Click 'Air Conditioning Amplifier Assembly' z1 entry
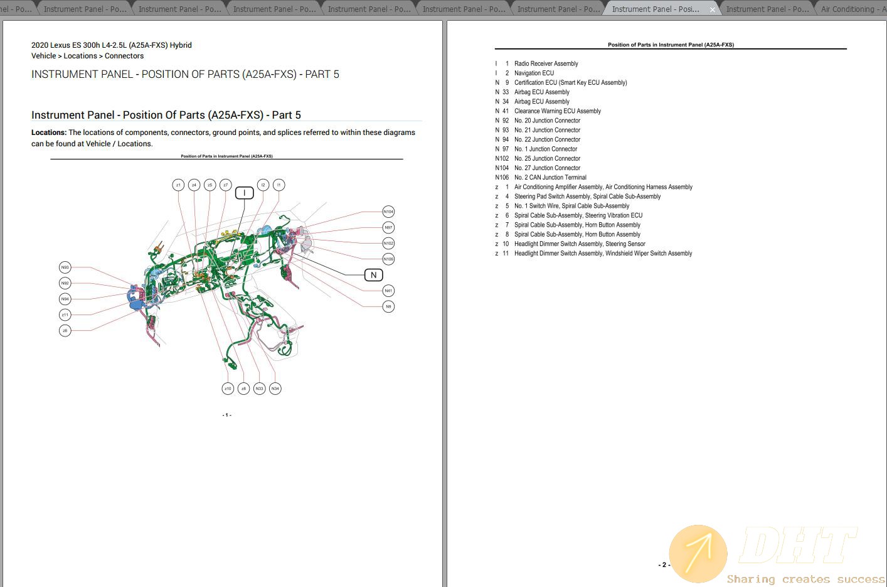The width and height of the screenshot is (887, 587). tap(603, 187)
